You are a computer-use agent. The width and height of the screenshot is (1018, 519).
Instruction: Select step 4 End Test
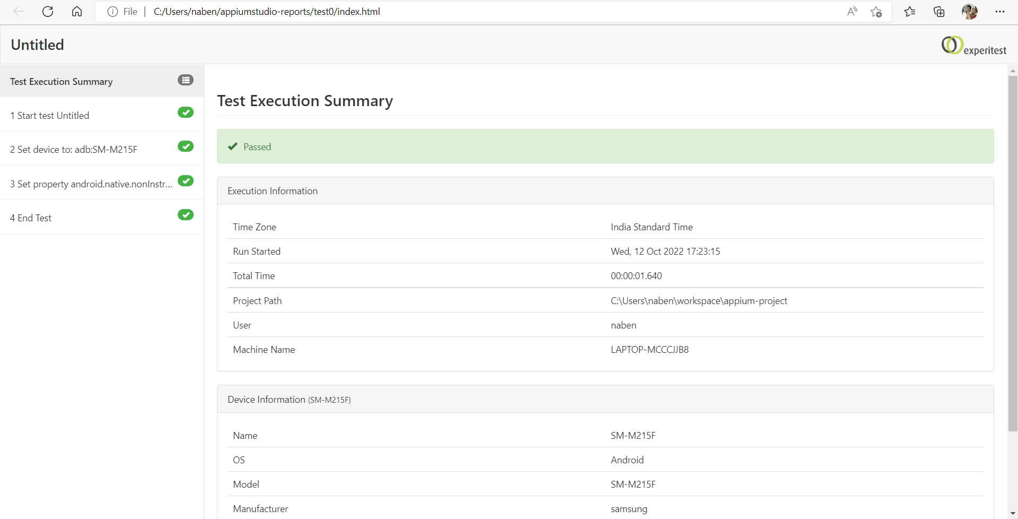(31, 218)
